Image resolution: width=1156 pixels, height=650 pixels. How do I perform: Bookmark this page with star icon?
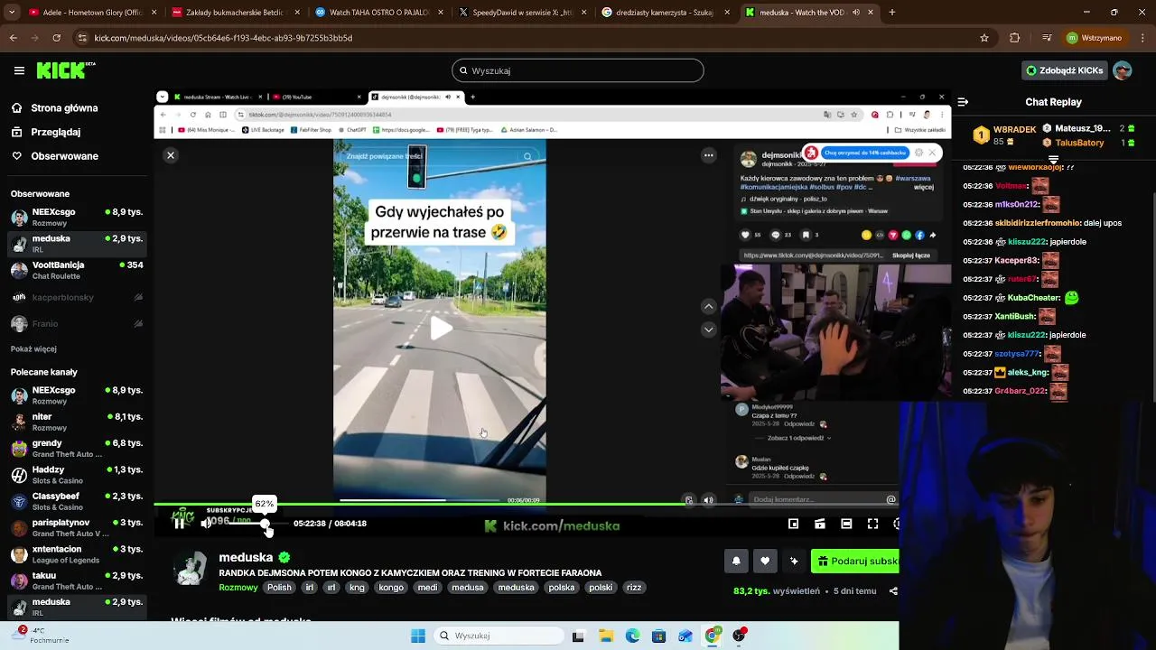click(x=984, y=38)
